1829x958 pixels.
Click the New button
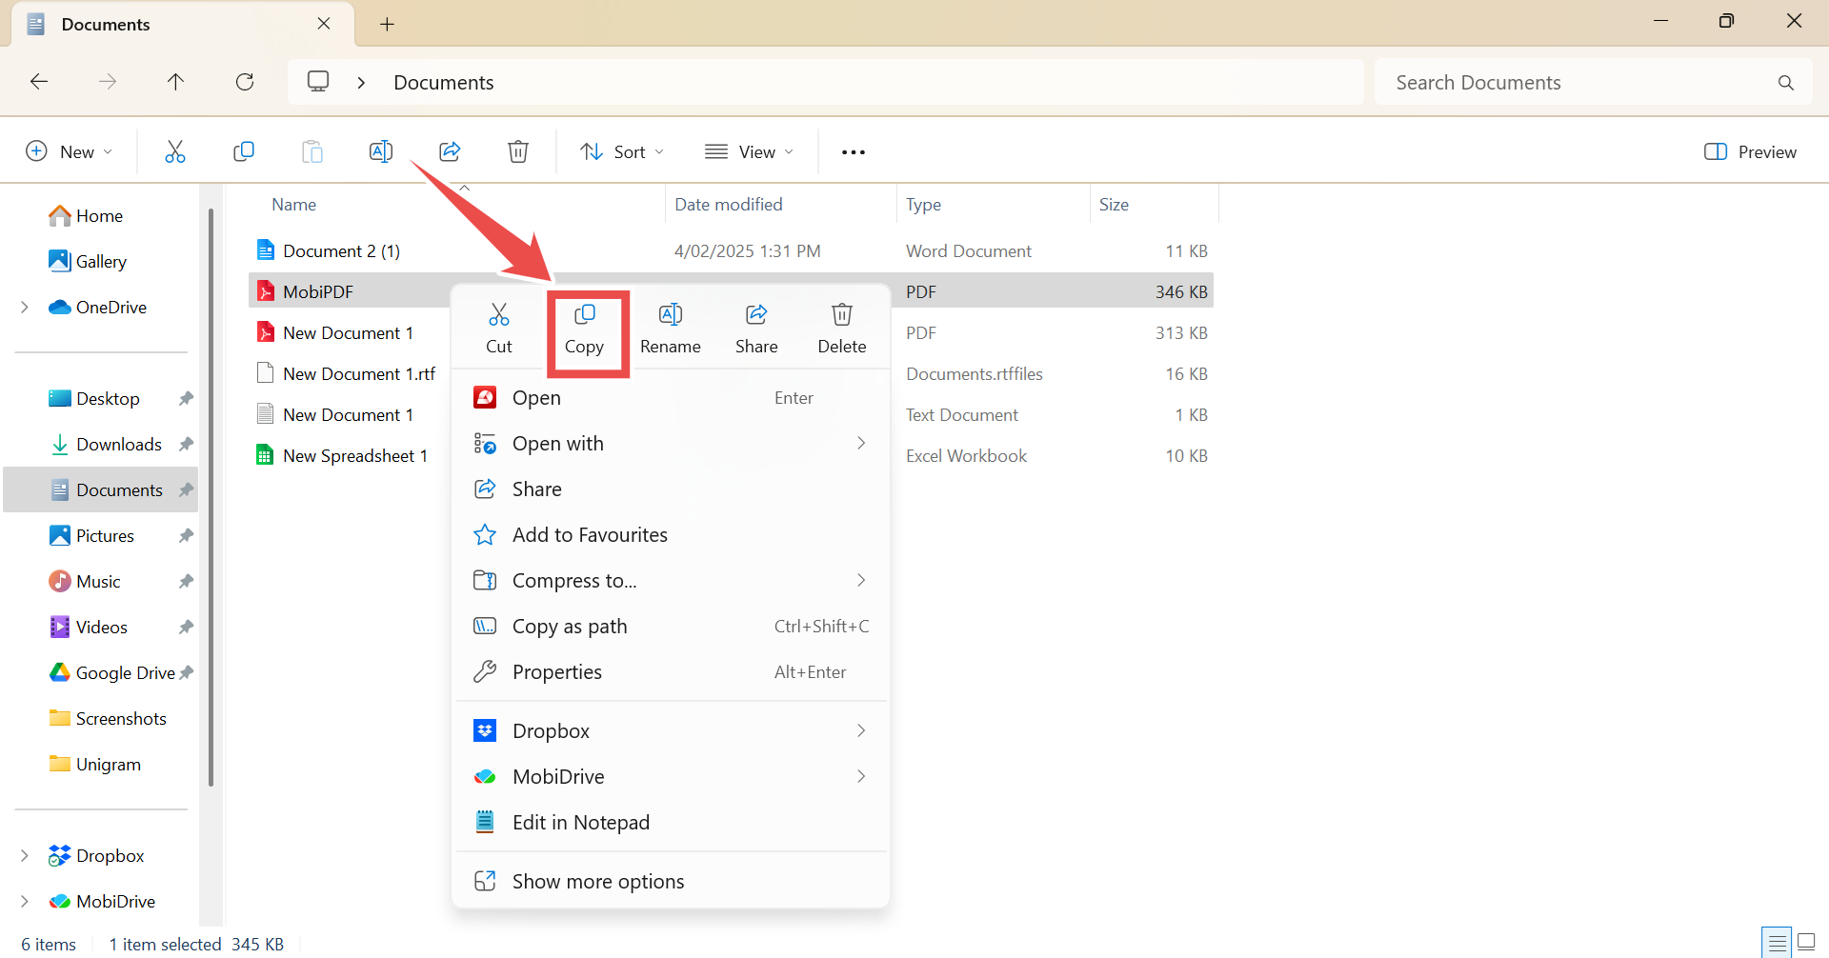(x=69, y=152)
